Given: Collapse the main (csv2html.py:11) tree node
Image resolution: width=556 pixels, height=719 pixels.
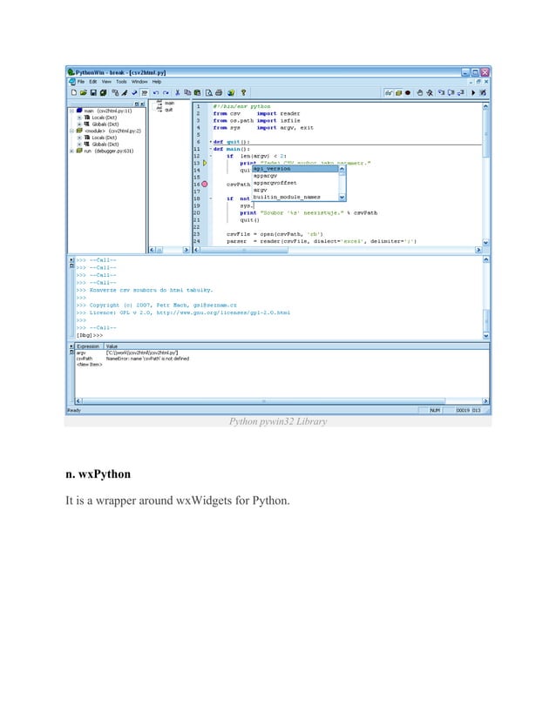Looking at the screenshot, I should (x=71, y=111).
